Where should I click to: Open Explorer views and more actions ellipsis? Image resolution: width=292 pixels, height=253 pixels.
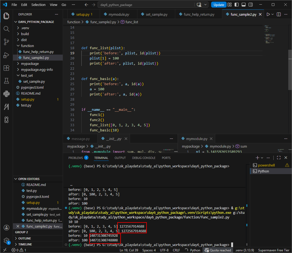(x=57, y=14)
